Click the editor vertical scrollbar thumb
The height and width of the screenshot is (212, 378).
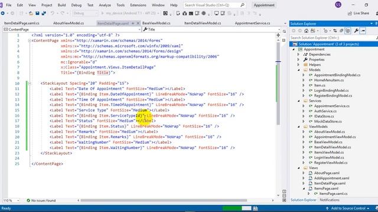click(x=278, y=83)
